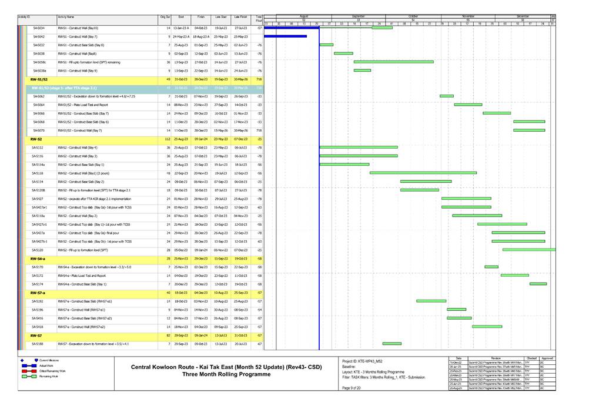Click the Activity Name column header
The width and height of the screenshot is (589, 416).
point(66,18)
